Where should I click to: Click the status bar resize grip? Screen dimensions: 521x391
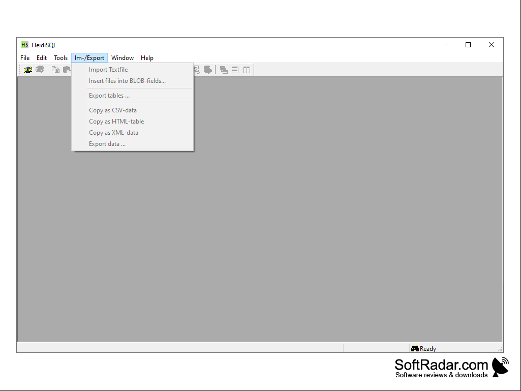[x=500, y=349]
